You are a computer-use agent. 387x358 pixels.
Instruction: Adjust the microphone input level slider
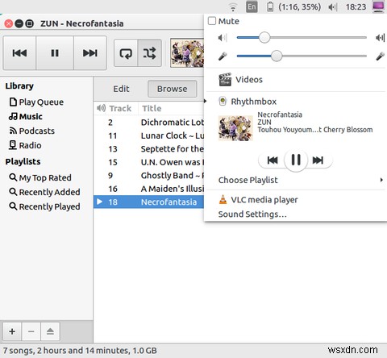[x=302, y=56]
